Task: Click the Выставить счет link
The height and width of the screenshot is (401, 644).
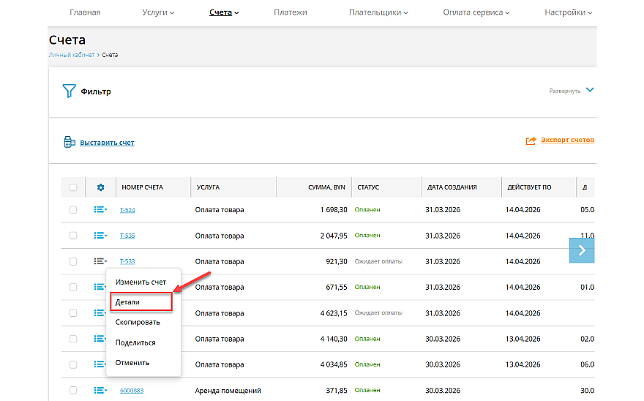Action: (107, 143)
